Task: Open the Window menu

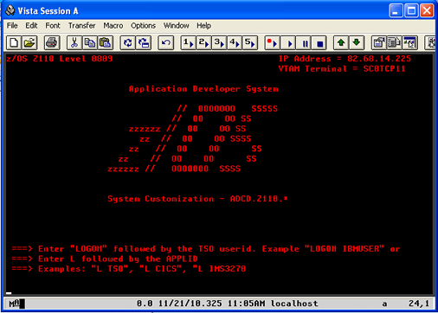Action: [x=177, y=26]
